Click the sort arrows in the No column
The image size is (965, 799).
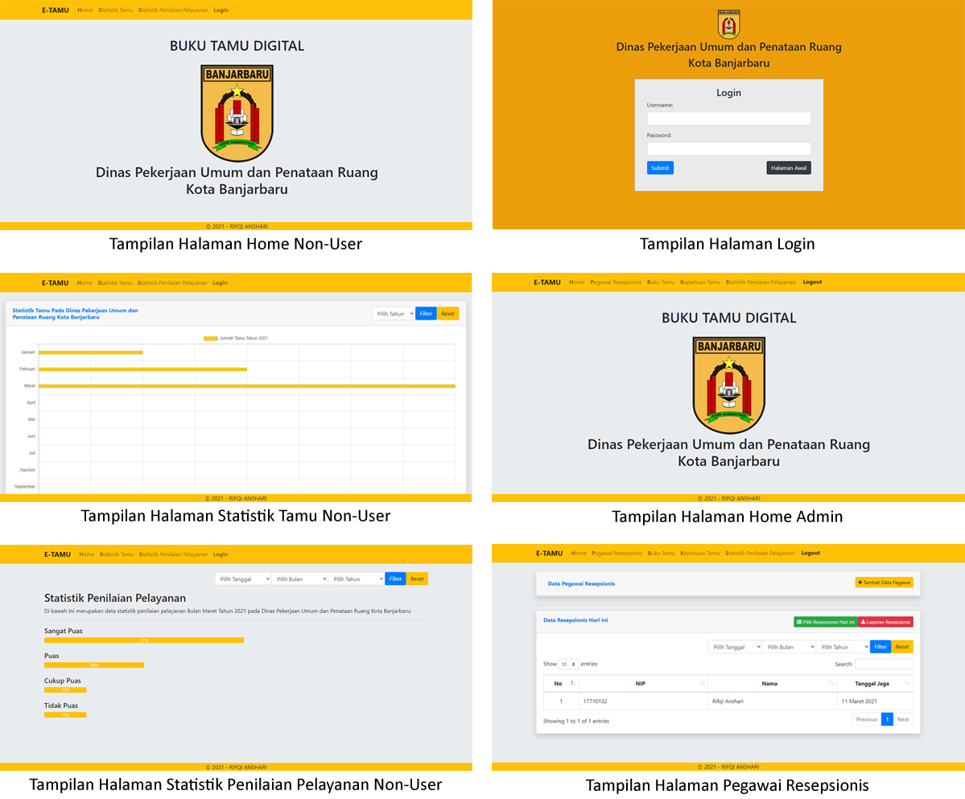click(x=572, y=683)
